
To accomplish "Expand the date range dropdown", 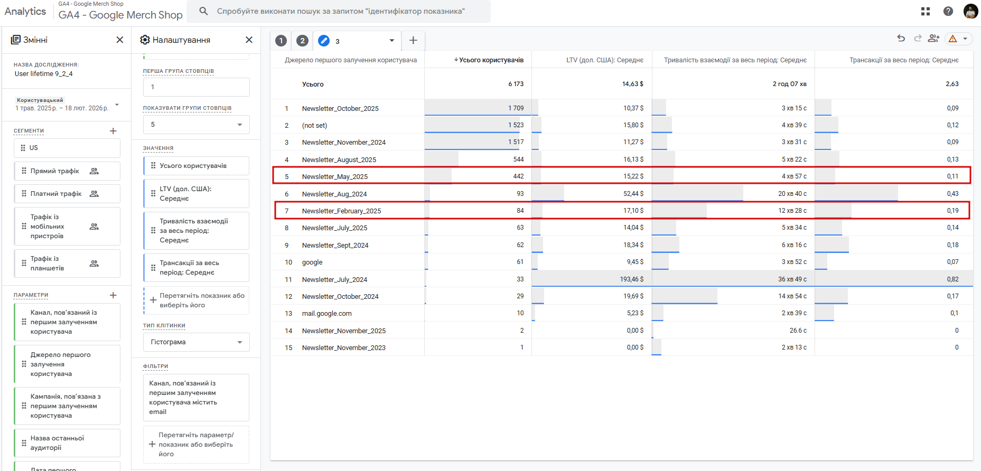I will tap(117, 105).
